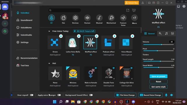Screen dimensions: 187x105
Task: Click the voice search field
Action: coord(65,10)
